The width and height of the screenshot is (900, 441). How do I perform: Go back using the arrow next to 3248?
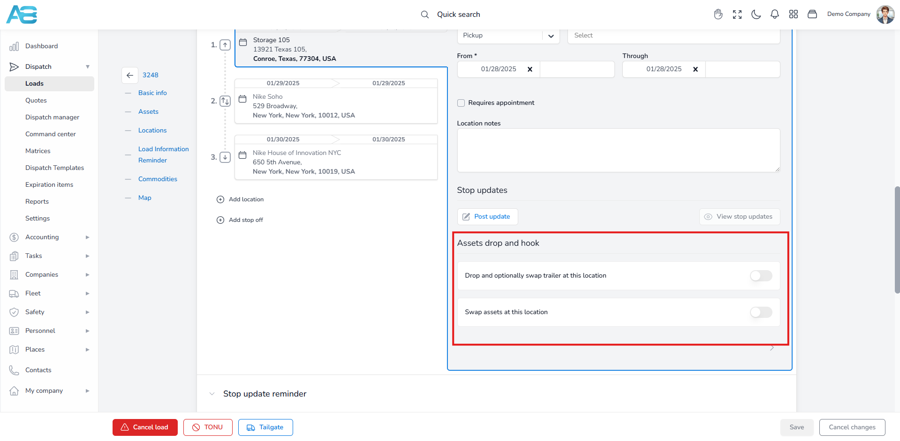(x=130, y=75)
